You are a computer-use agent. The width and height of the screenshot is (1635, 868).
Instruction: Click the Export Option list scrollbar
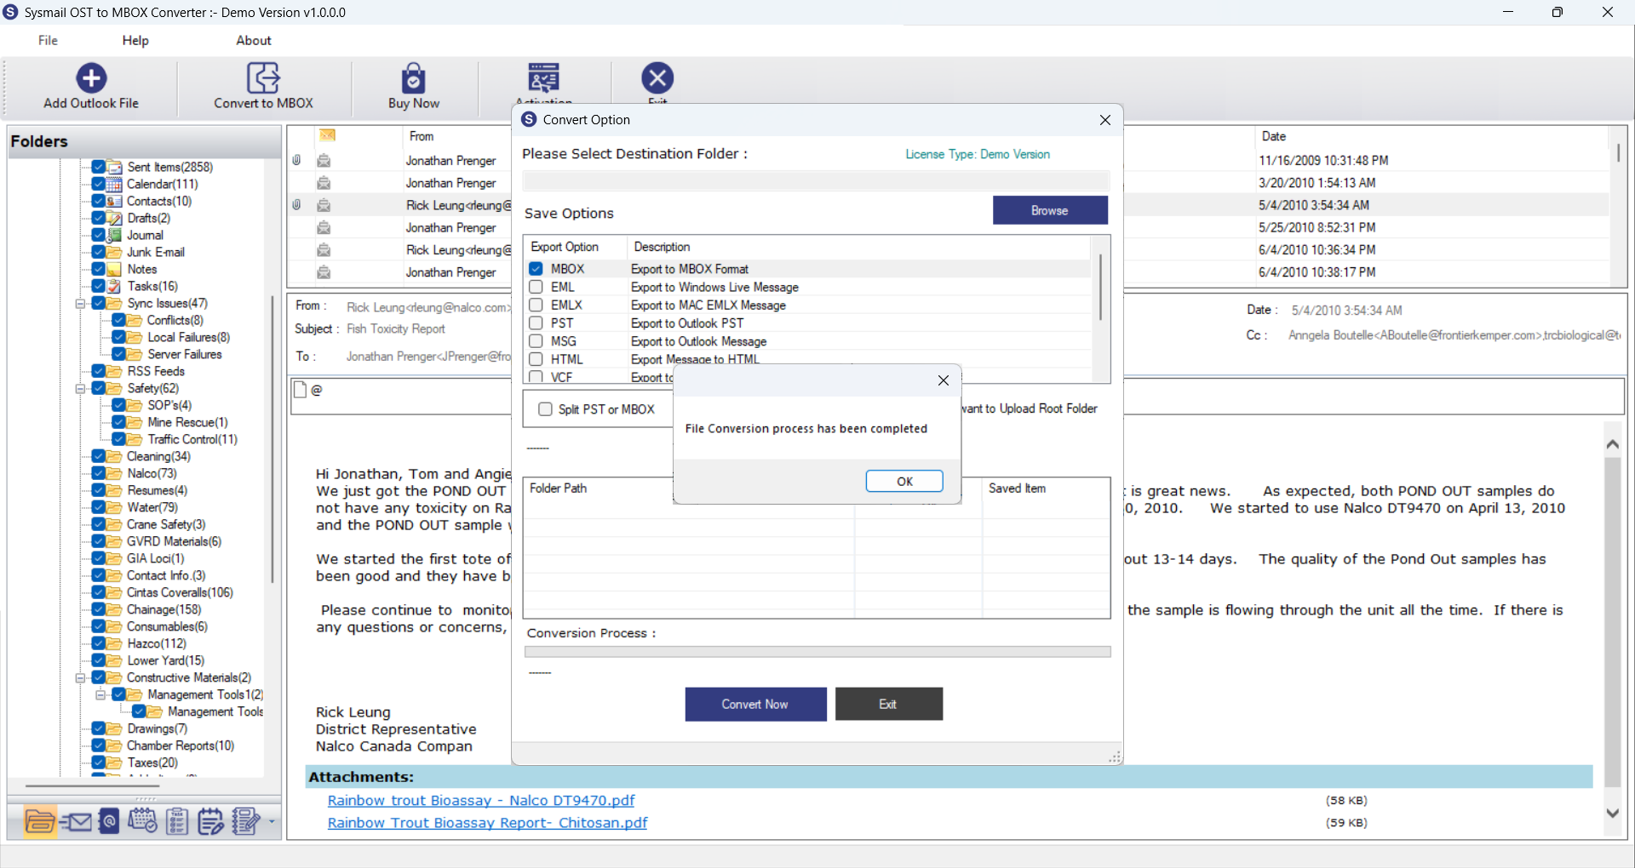pos(1100,286)
